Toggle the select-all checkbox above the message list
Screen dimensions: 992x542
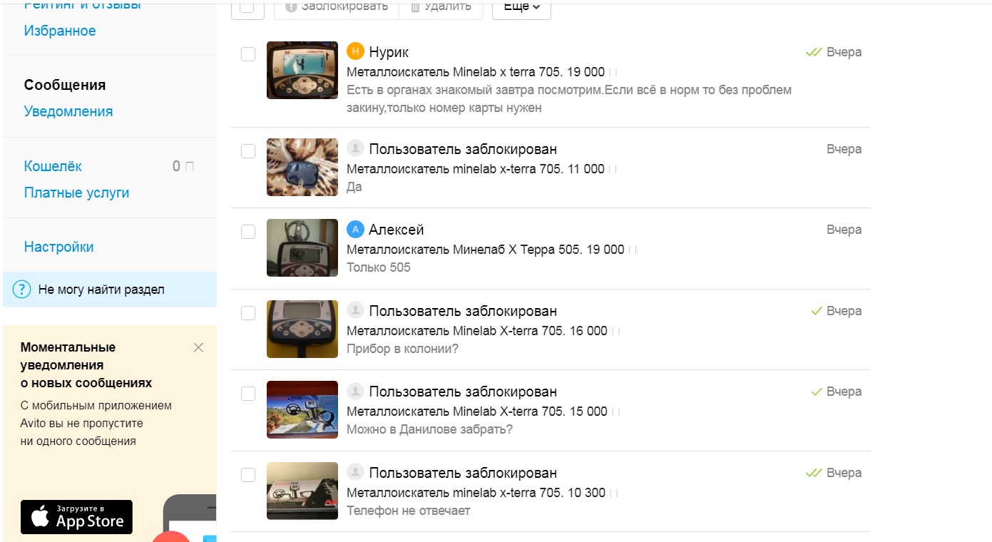(x=247, y=7)
